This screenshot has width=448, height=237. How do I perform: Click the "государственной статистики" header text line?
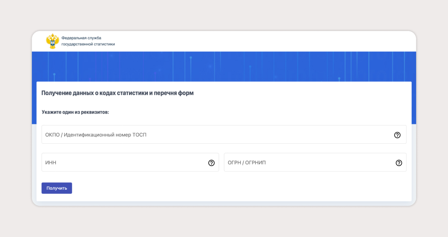[x=88, y=44]
